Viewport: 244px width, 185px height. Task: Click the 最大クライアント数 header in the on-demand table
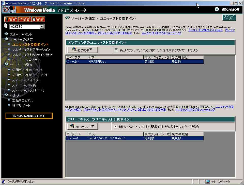point(157,57)
